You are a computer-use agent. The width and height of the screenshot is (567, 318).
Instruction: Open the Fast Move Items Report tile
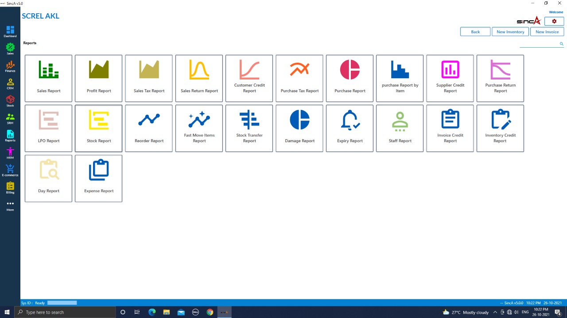tap(199, 128)
